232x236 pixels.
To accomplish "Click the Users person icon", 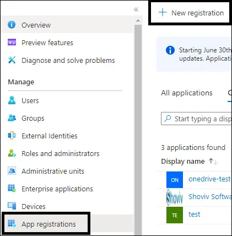I will point(12,100).
